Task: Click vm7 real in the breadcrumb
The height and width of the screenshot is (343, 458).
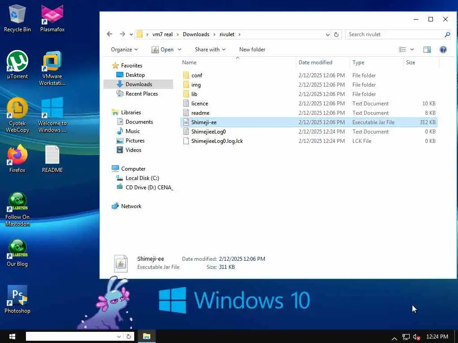Action: pyautogui.click(x=162, y=34)
